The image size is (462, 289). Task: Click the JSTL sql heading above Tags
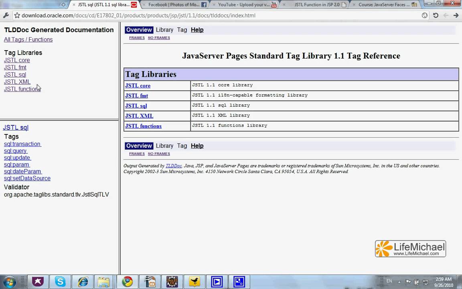tap(16, 128)
